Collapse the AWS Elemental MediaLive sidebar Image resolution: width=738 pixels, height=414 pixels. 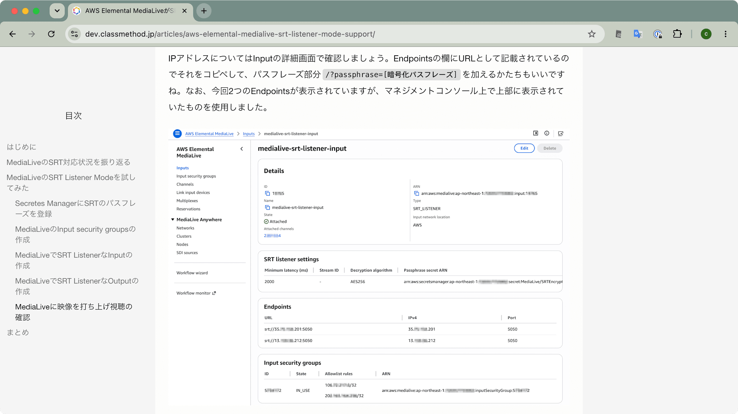[242, 149]
